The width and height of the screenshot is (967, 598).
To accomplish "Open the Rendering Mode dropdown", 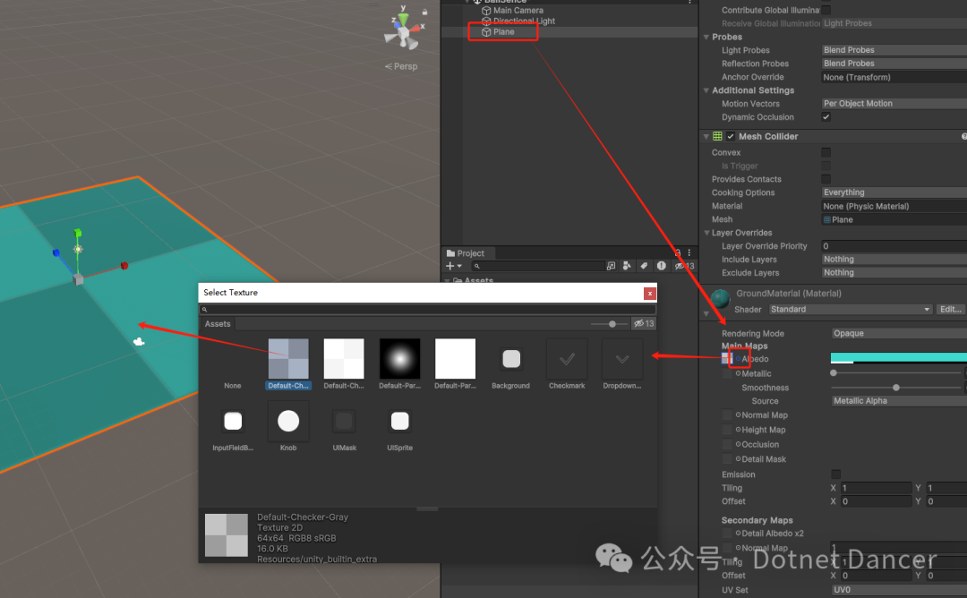I will [x=899, y=334].
